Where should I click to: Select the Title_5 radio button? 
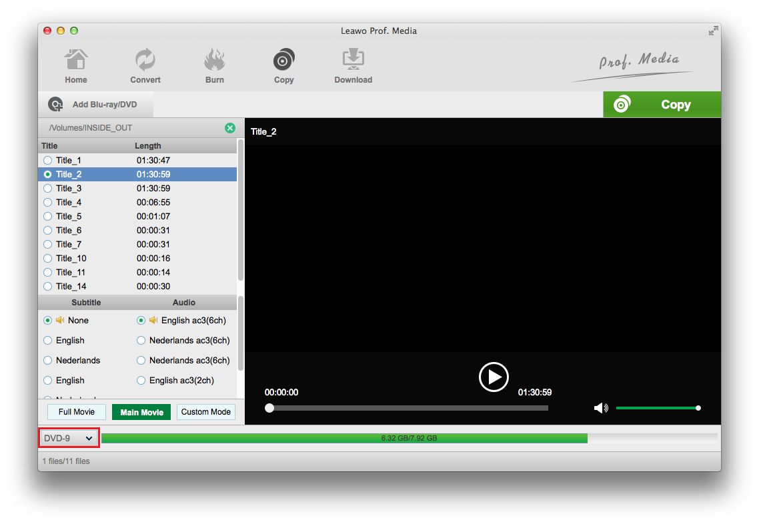point(47,216)
